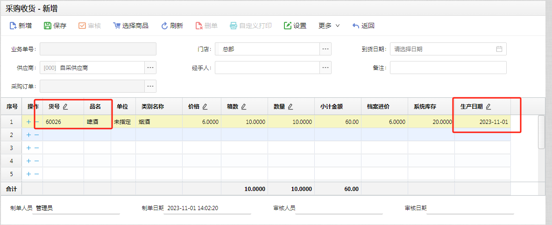Add a row via plus in row 1
This screenshot has height=225, width=552.
click(x=29, y=122)
